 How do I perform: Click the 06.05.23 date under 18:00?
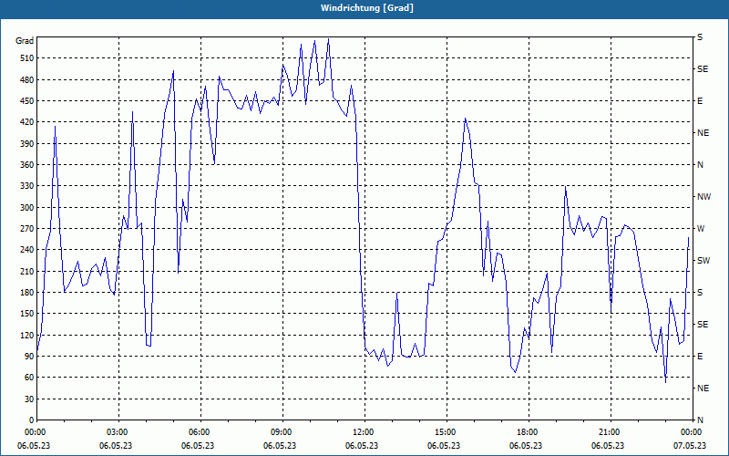click(526, 446)
